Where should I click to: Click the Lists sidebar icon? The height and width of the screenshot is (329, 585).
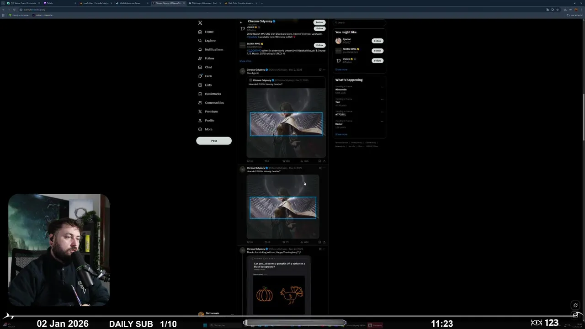(200, 85)
